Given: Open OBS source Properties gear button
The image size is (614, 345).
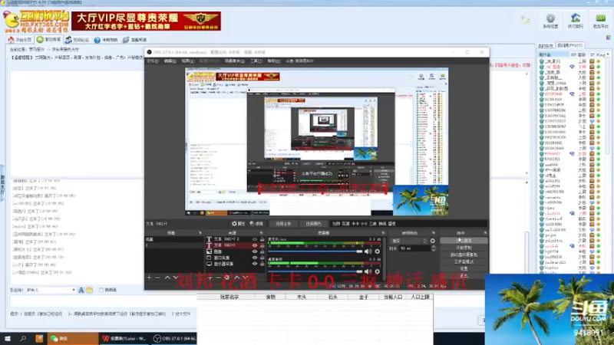Looking at the screenshot, I should pos(239,224).
